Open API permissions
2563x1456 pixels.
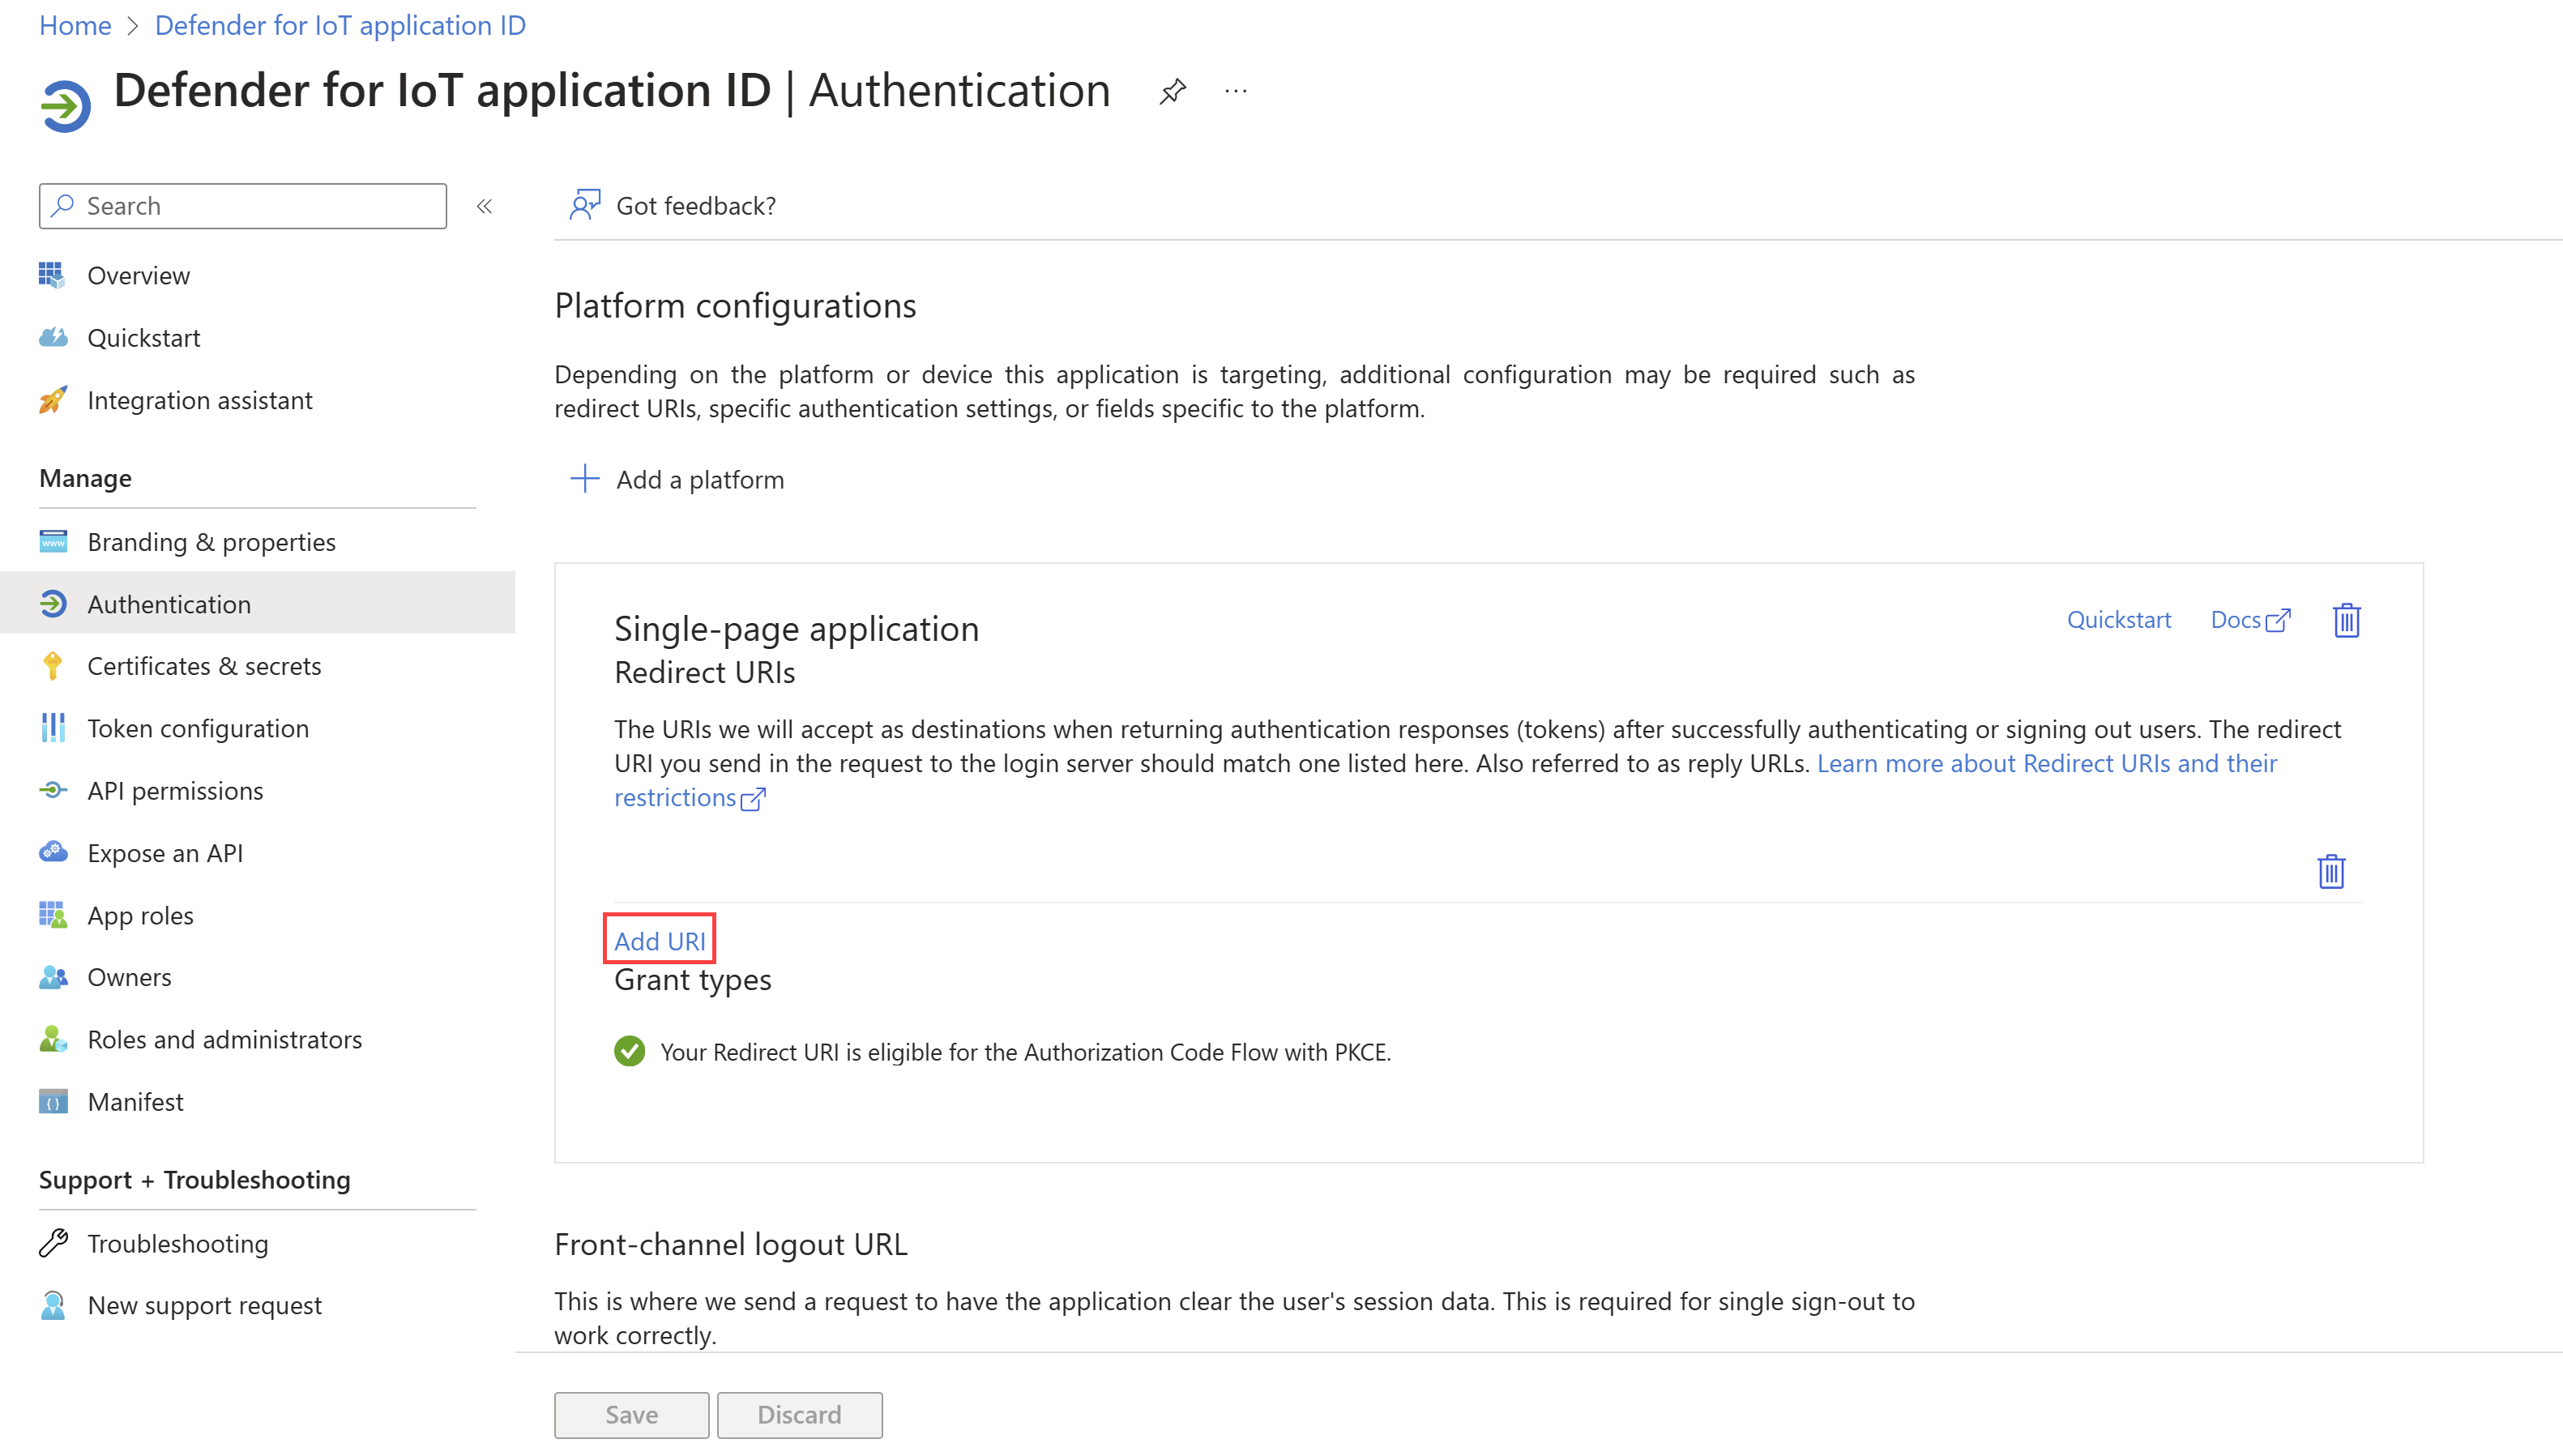point(175,790)
